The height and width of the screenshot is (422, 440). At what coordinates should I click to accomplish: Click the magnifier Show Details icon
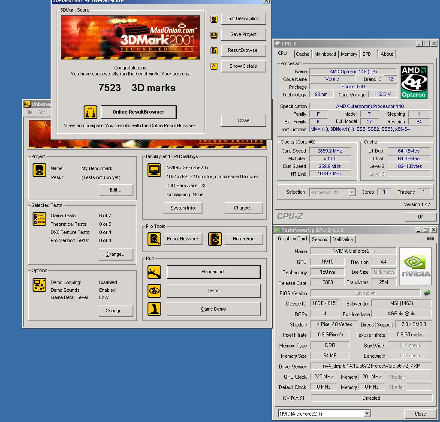coord(214,66)
